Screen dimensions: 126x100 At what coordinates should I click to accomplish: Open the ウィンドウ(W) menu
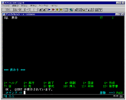point(44,6)
